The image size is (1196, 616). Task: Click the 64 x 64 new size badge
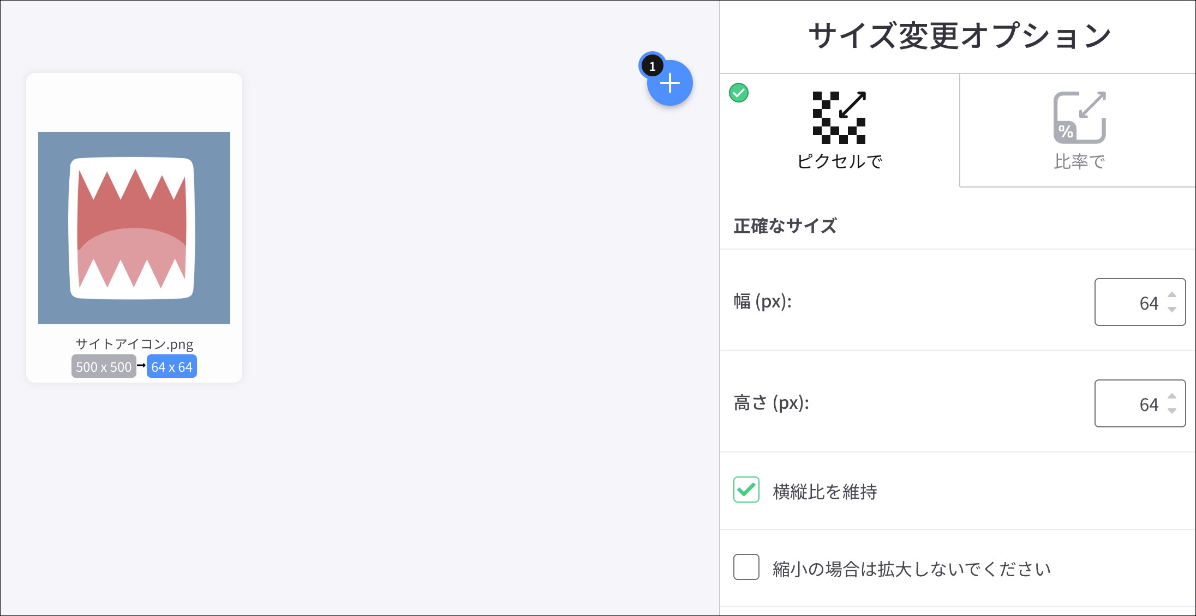pos(172,367)
